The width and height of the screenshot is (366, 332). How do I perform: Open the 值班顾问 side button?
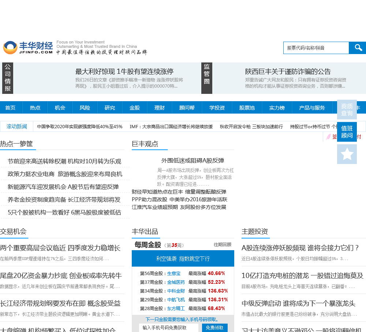tap(347, 132)
